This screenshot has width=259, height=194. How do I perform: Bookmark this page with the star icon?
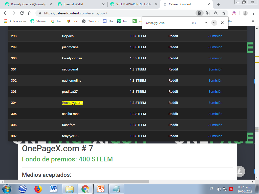coord(224,13)
